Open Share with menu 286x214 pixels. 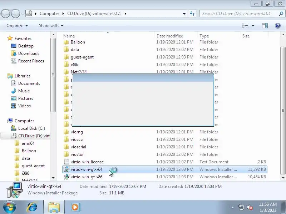51,26
